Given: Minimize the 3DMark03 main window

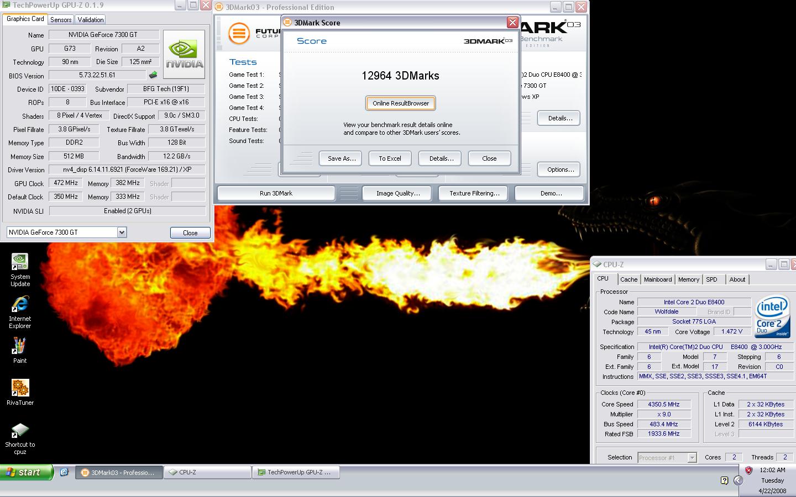Looking at the screenshot, I should click(x=556, y=7).
